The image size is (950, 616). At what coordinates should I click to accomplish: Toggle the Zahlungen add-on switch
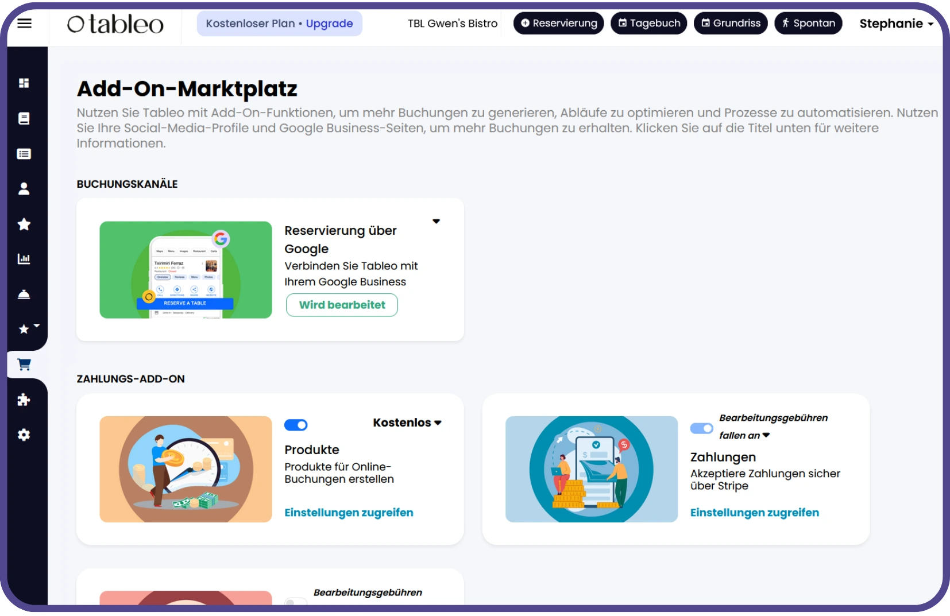tap(701, 428)
